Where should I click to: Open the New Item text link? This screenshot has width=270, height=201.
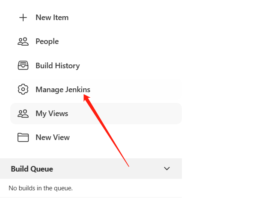52,17
